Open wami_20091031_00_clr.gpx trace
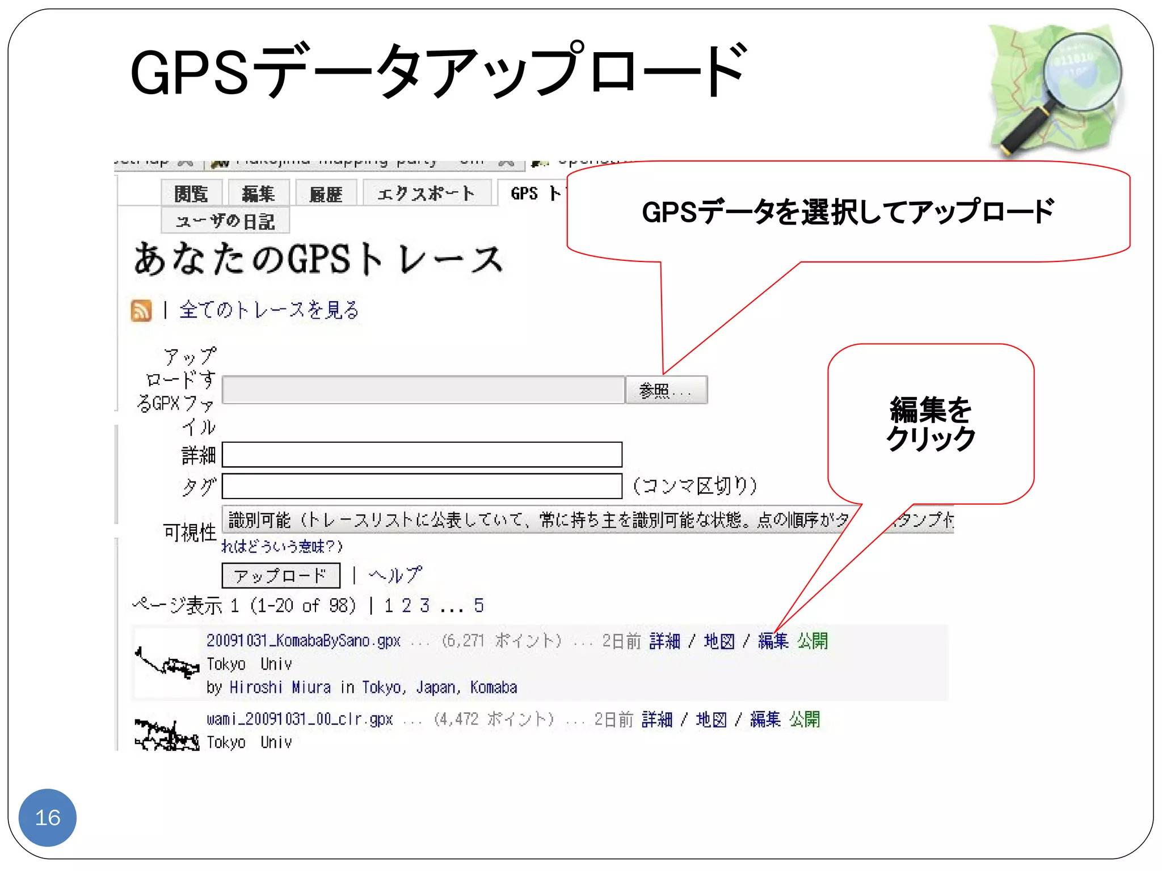 pyautogui.click(x=300, y=719)
